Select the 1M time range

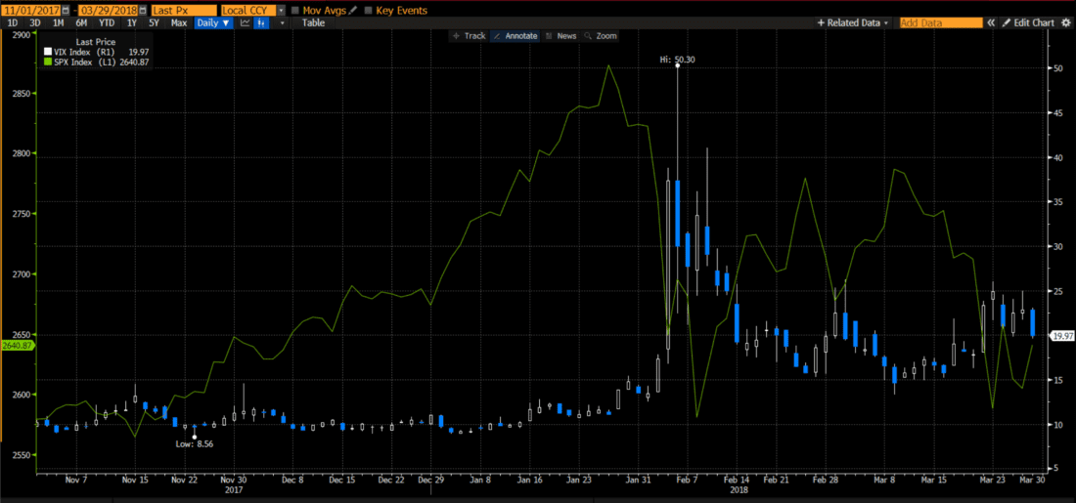(59, 22)
